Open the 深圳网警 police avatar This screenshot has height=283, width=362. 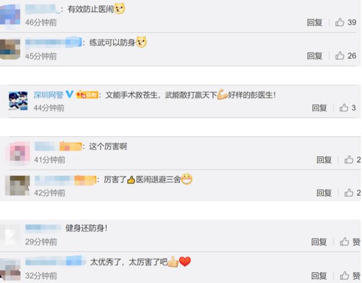point(18,101)
